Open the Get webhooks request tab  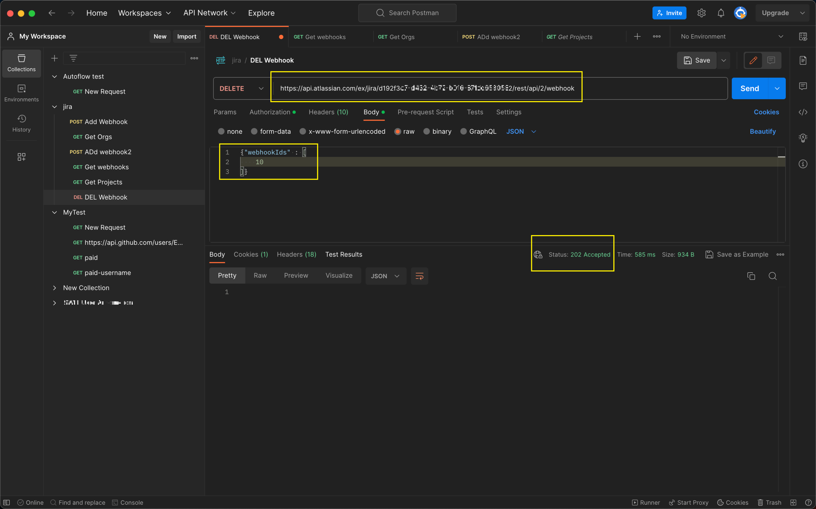click(x=325, y=37)
